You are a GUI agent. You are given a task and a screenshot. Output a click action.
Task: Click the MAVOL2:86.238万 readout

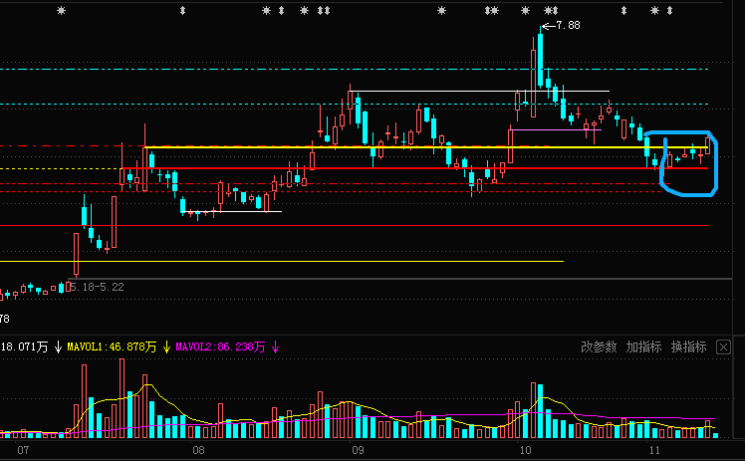(x=220, y=347)
